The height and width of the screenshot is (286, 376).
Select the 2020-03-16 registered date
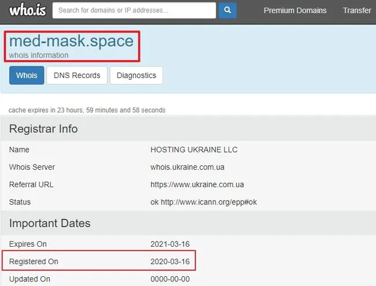click(170, 261)
